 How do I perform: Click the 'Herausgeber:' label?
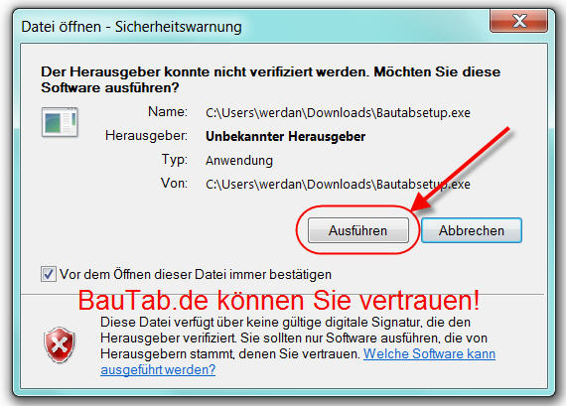pyautogui.click(x=146, y=136)
